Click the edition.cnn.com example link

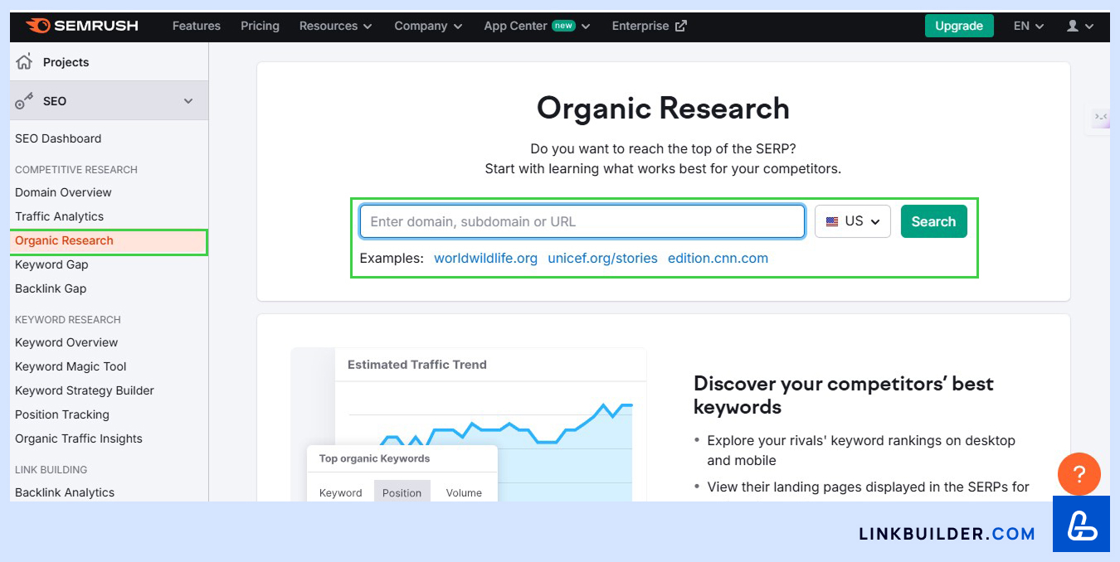click(718, 258)
